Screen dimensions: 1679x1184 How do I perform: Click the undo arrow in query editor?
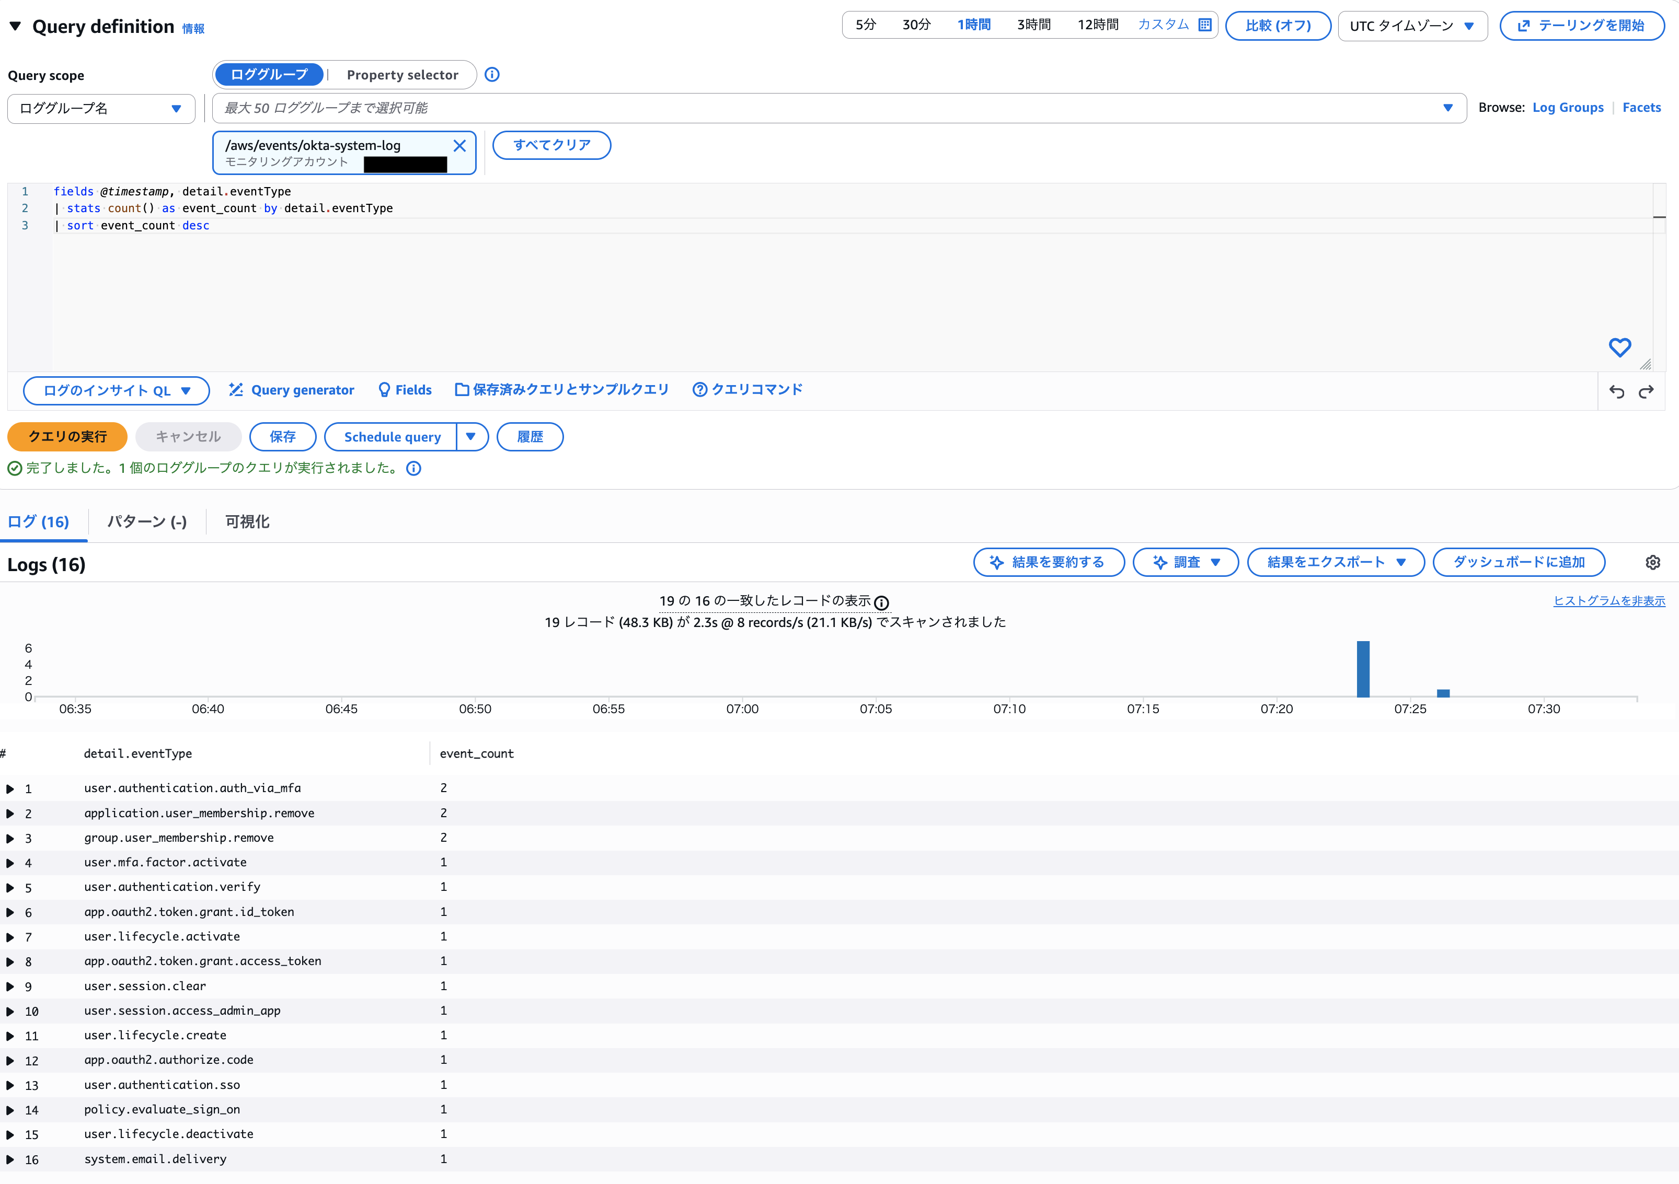click(1616, 392)
